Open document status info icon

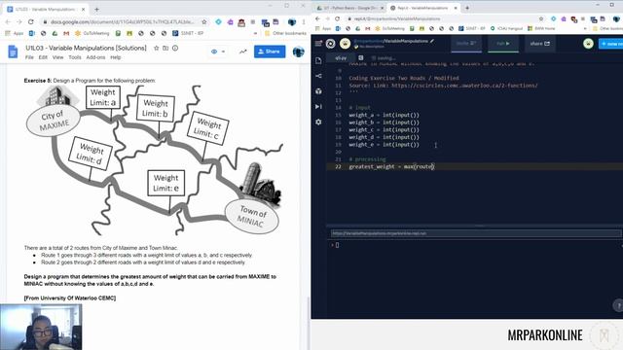coord(175,48)
